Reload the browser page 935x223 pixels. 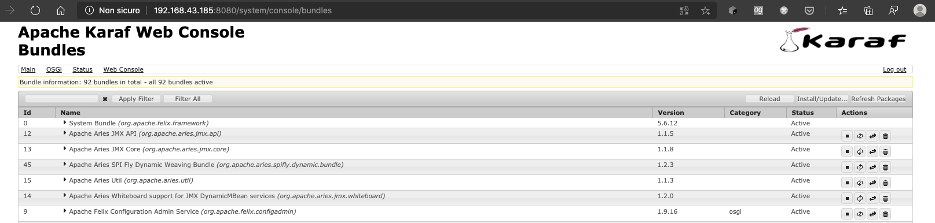pyautogui.click(x=35, y=10)
